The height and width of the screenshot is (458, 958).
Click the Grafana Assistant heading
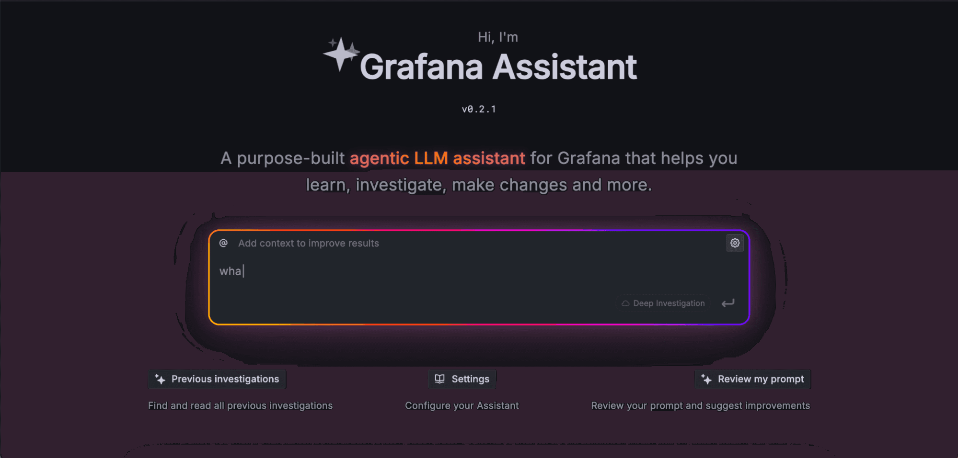499,67
